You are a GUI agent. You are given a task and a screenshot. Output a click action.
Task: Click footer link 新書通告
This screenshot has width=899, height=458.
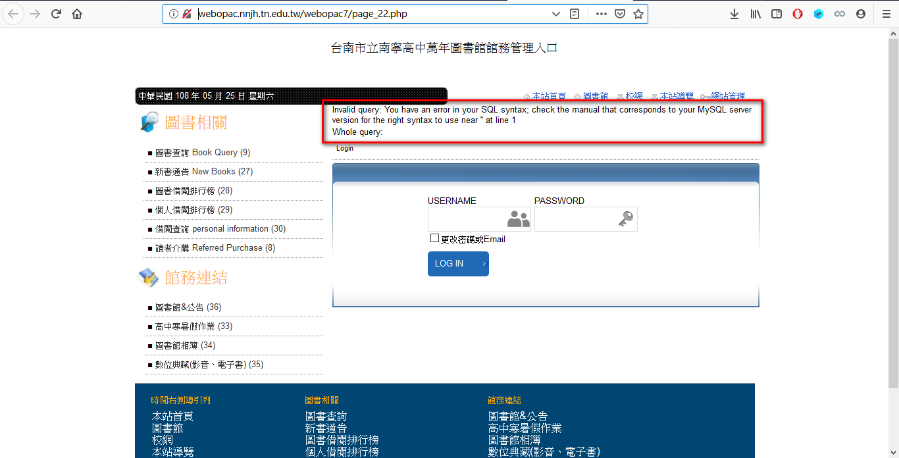(326, 428)
